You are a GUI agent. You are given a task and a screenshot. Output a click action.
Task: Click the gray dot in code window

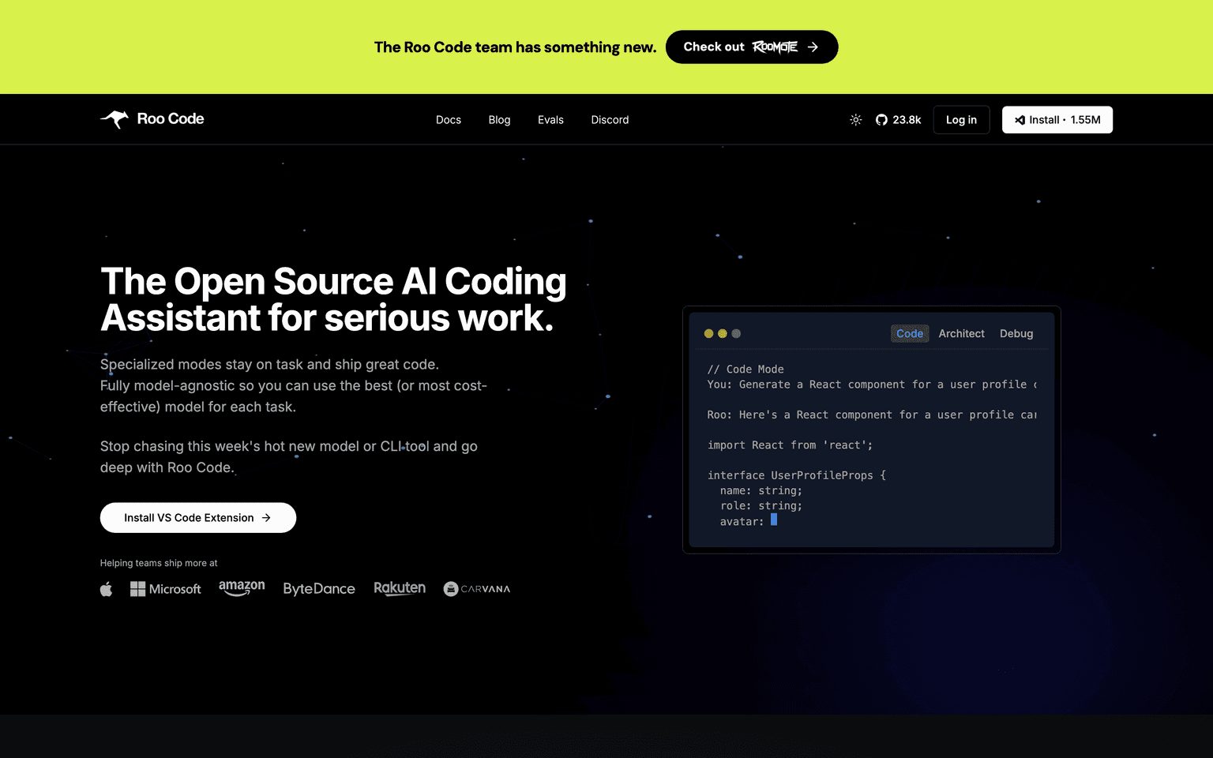point(736,334)
